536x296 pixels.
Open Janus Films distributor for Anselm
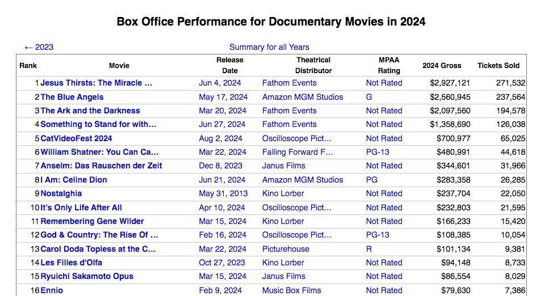coord(284,166)
